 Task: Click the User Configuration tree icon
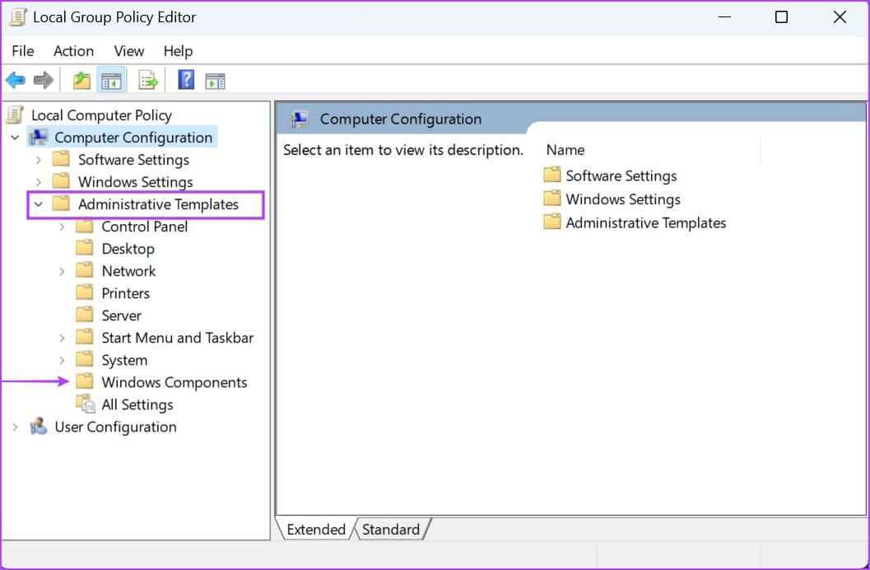coord(39,426)
